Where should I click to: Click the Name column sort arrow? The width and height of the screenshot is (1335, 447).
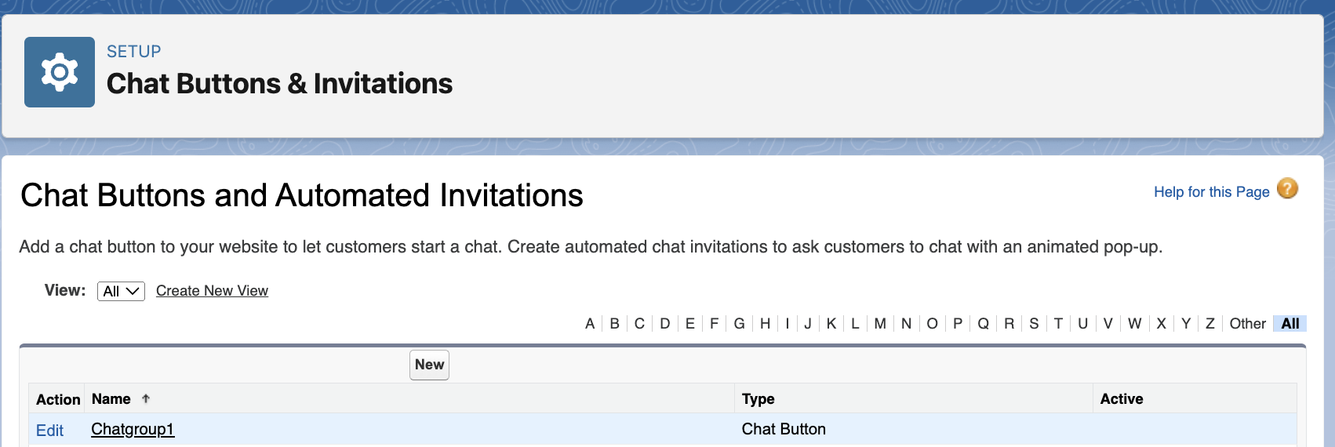point(146,399)
